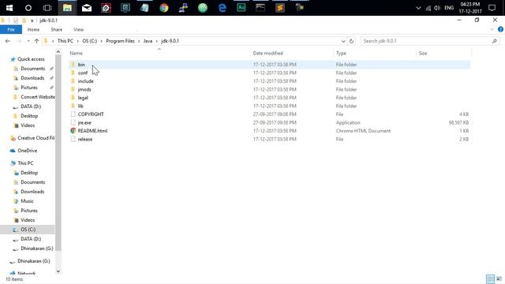This screenshot has width=505, height=284.
Task: Select OS (C:) drive in sidebar
Action: (x=28, y=230)
